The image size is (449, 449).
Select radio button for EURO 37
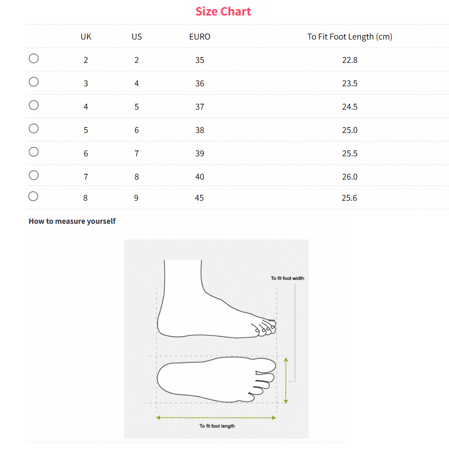pos(34,105)
